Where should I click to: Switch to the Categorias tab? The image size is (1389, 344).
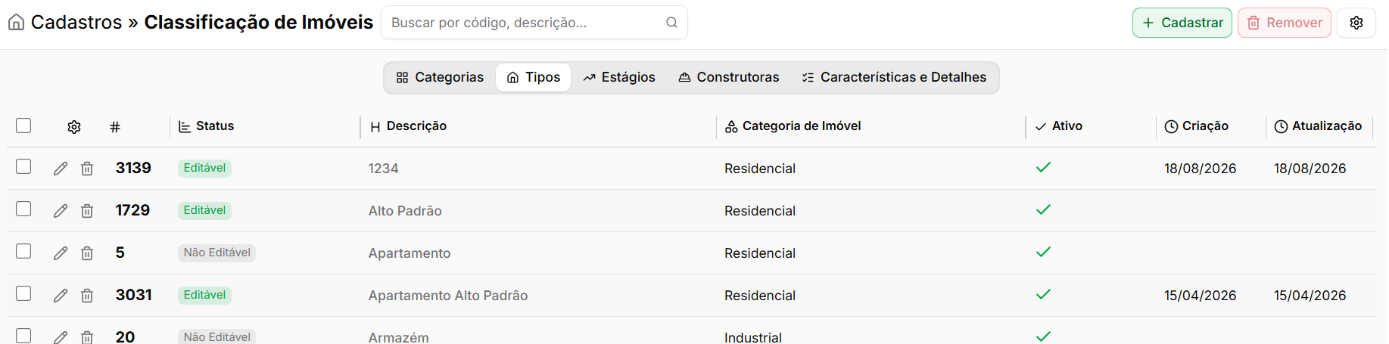pyautogui.click(x=440, y=77)
